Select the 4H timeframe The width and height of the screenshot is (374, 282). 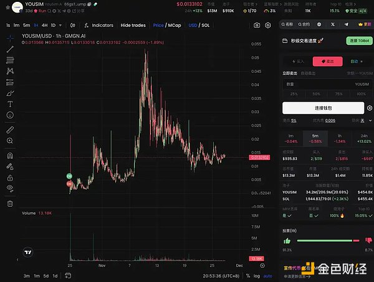[44, 26]
